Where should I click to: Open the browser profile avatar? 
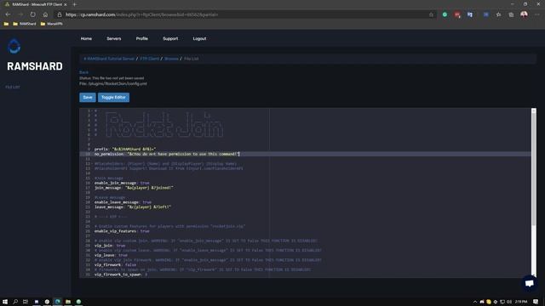(x=524, y=14)
